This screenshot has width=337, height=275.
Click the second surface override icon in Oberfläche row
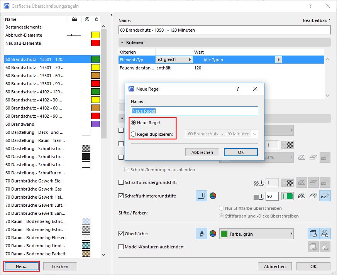(325, 234)
